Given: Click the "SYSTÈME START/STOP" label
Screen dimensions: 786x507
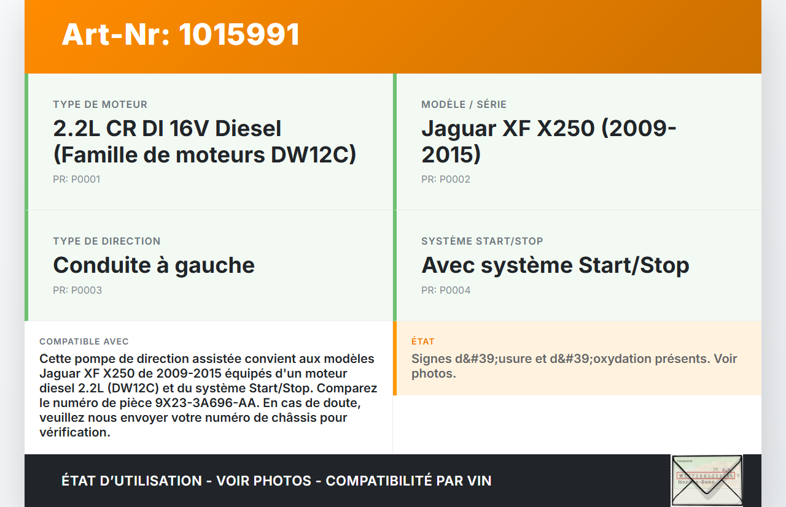Looking at the screenshot, I should pos(482,241).
